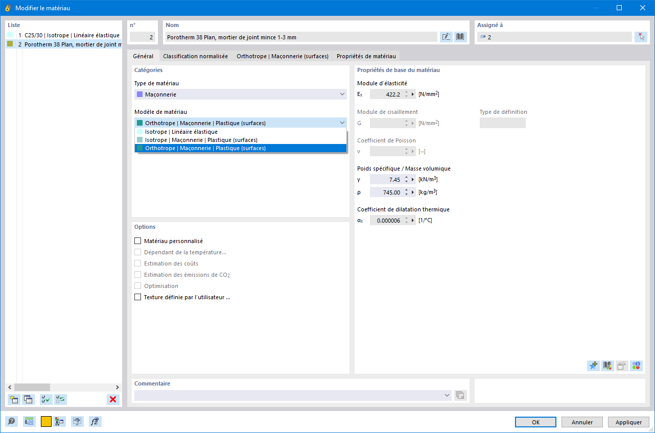This screenshot has width=655, height=433.
Task: Click the ρ value field showing 745.00
Action: click(x=386, y=193)
